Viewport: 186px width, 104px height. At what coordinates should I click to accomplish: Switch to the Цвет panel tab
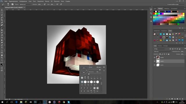point(155,8)
